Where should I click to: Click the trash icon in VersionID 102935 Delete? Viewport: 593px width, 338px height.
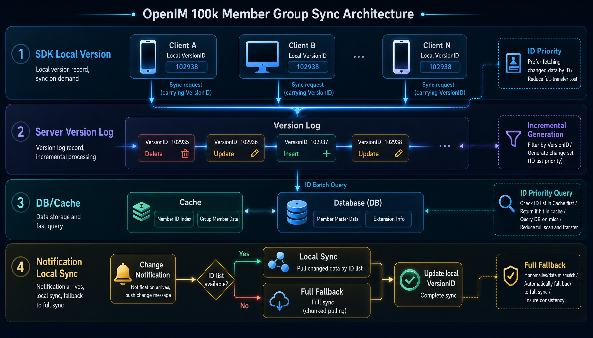185,153
